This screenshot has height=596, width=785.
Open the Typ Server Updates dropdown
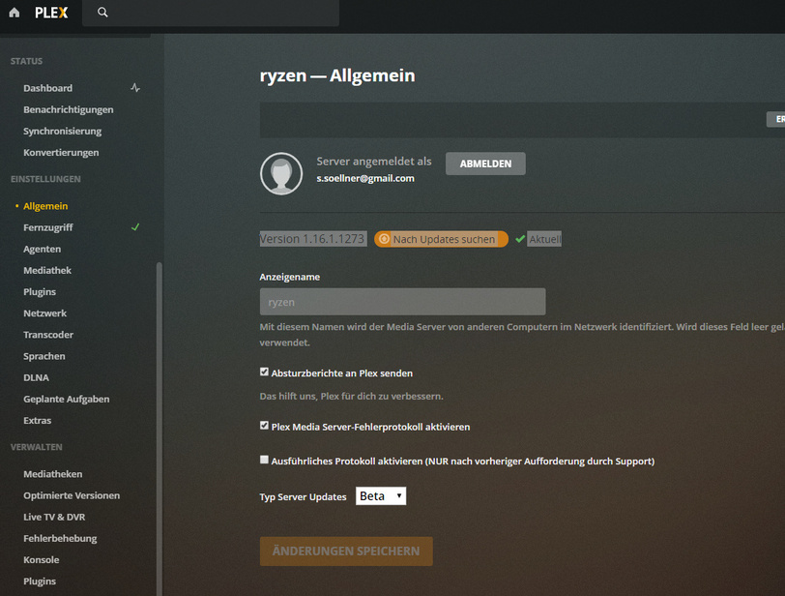click(x=381, y=495)
